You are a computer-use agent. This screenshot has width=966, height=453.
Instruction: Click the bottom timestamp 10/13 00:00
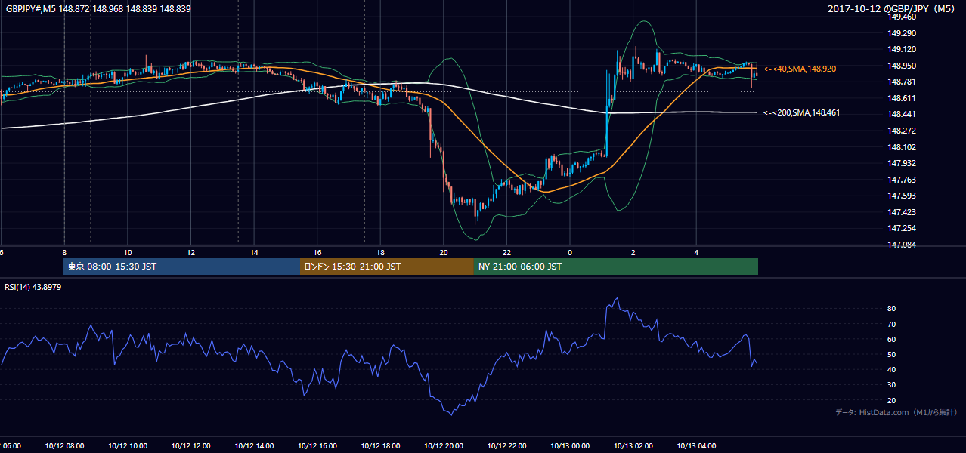570,446
